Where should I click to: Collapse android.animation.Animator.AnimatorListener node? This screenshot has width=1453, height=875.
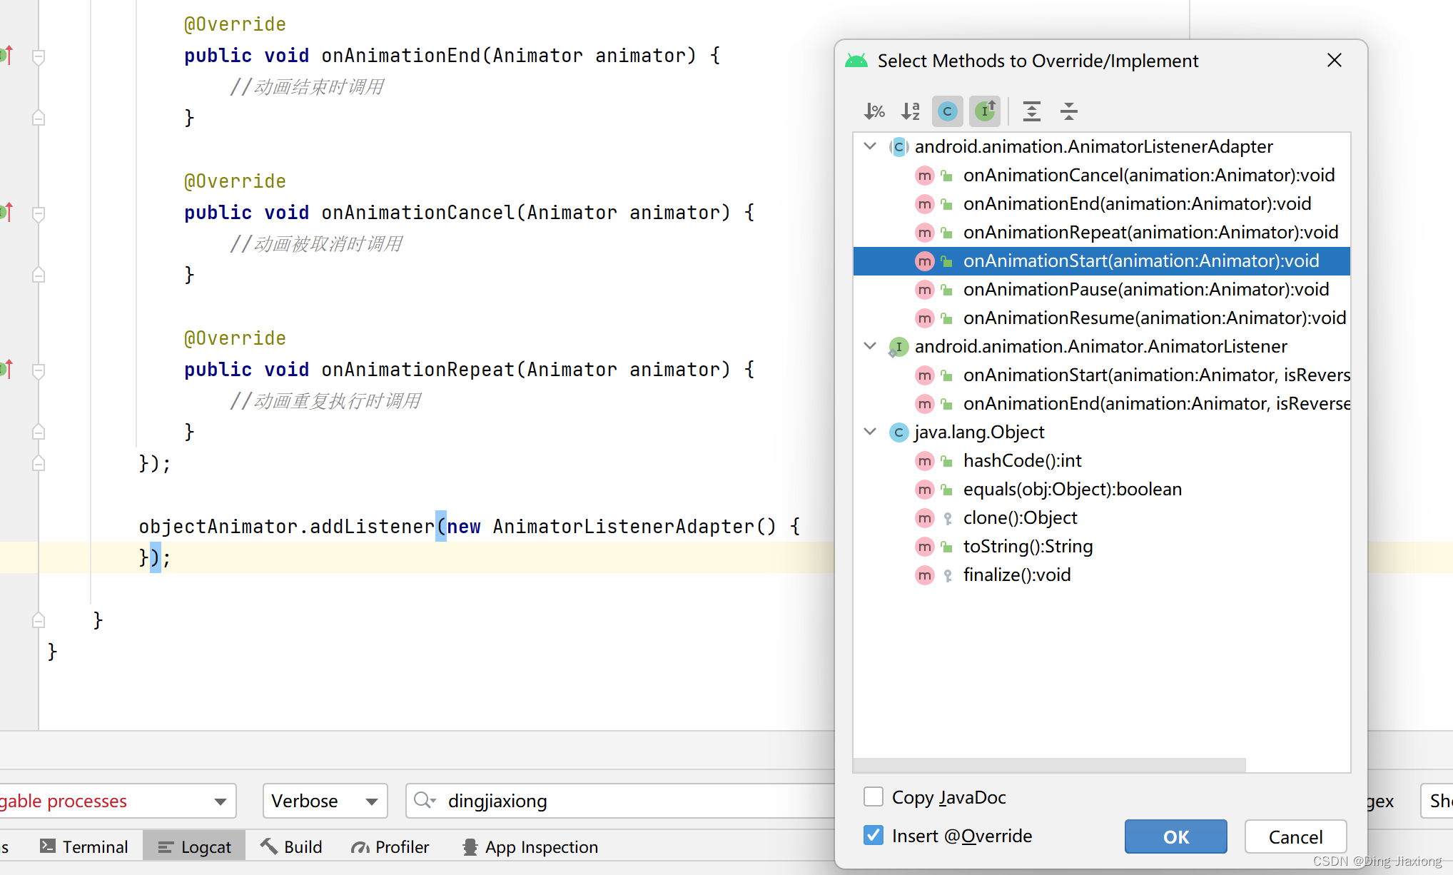870,346
